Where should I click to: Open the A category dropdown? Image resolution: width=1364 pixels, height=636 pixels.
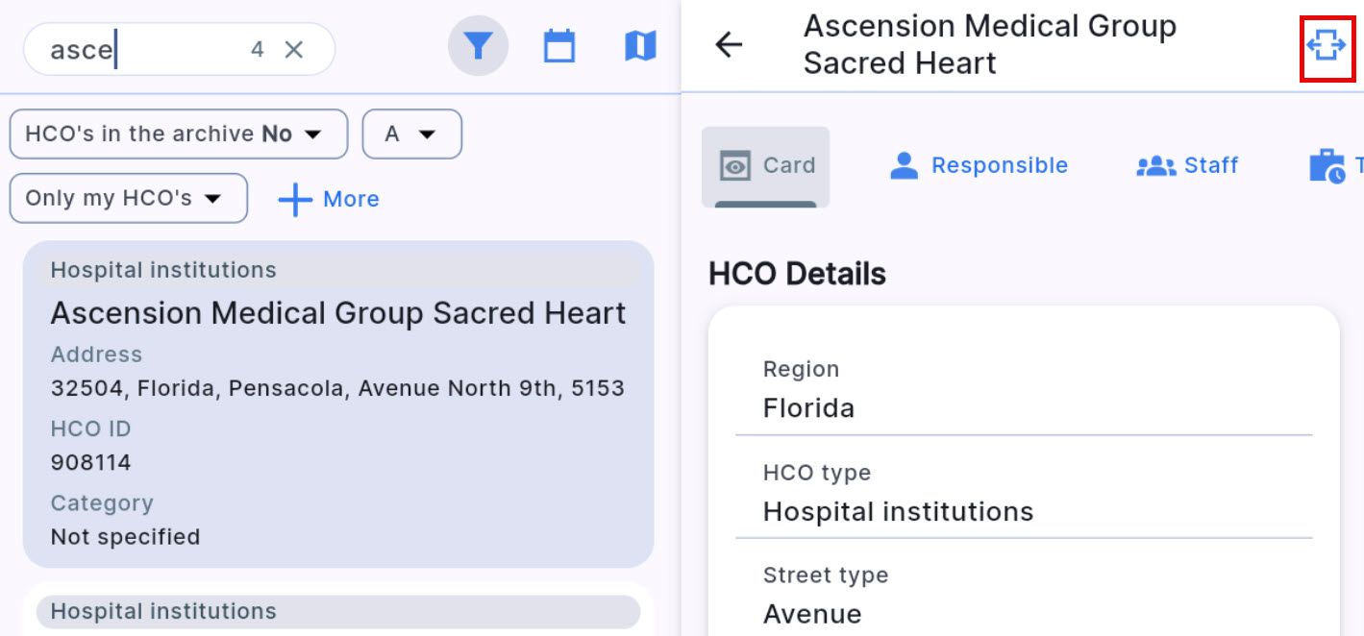click(x=411, y=135)
